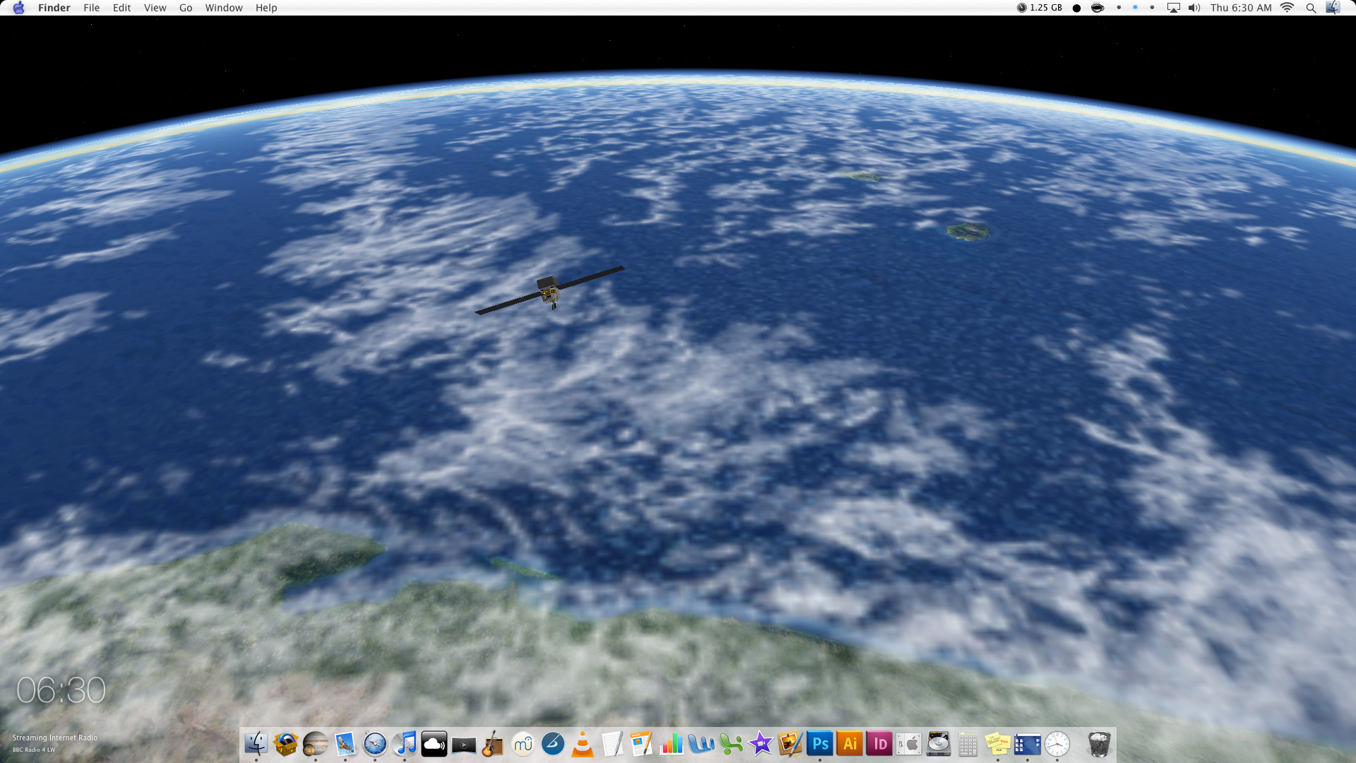This screenshot has height=763, width=1356.
Task: Open Disk Utility hard drive icon
Action: (x=939, y=744)
